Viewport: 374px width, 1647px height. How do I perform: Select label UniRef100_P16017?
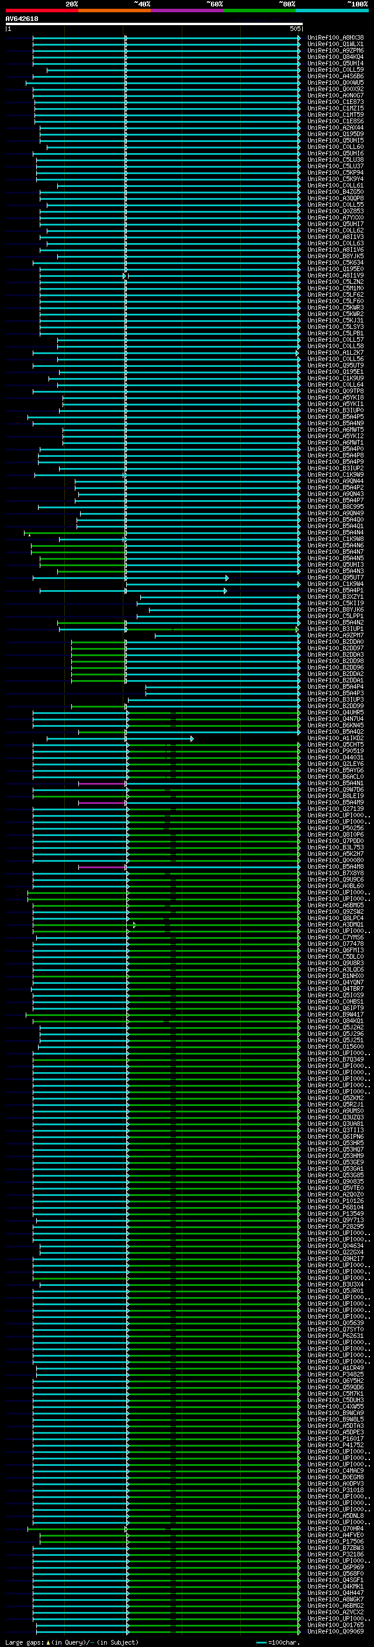(335, 1438)
